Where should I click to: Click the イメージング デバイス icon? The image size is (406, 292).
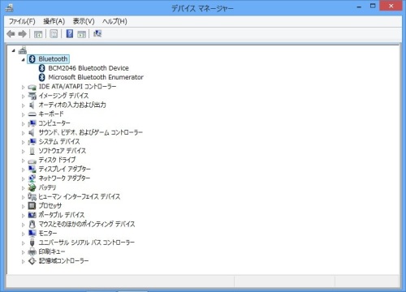pos(32,96)
